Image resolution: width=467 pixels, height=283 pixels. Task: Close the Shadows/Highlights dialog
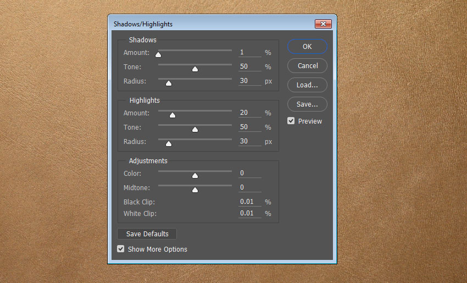coord(323,24)
